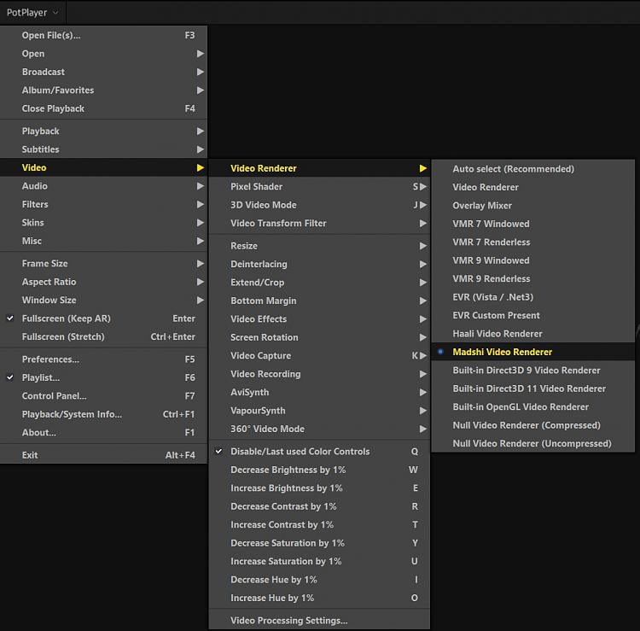Toggle Fullscreen (Keep AR) option
640x631 pixels.
(x=103, y=318)
